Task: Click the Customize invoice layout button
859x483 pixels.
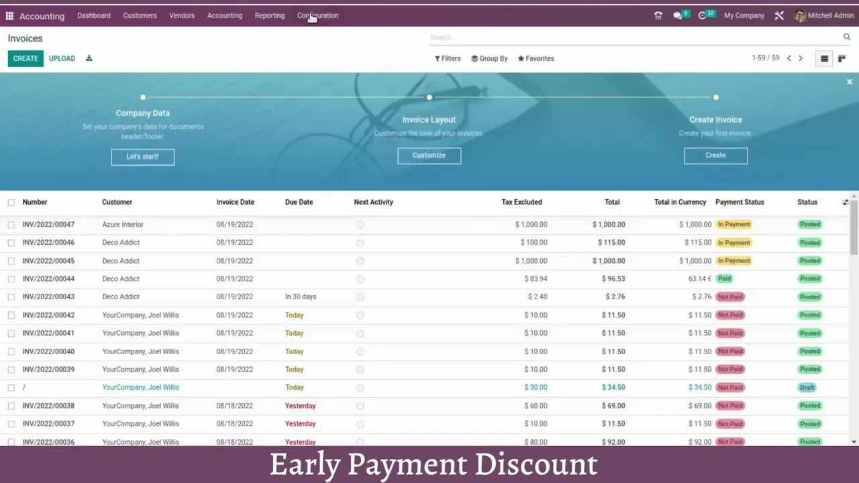Action: [x=429, y=155]
